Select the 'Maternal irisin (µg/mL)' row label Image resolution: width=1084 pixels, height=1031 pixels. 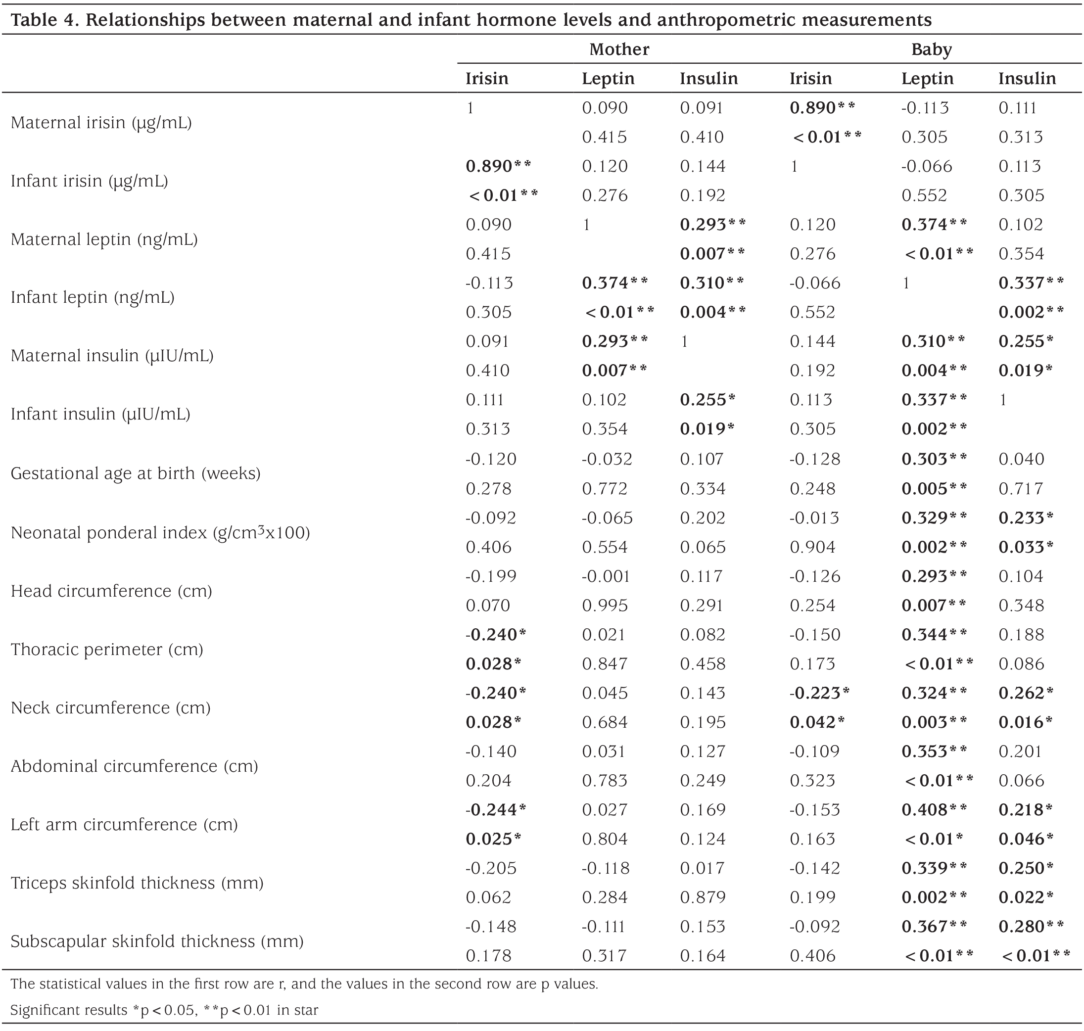(101, 123)
